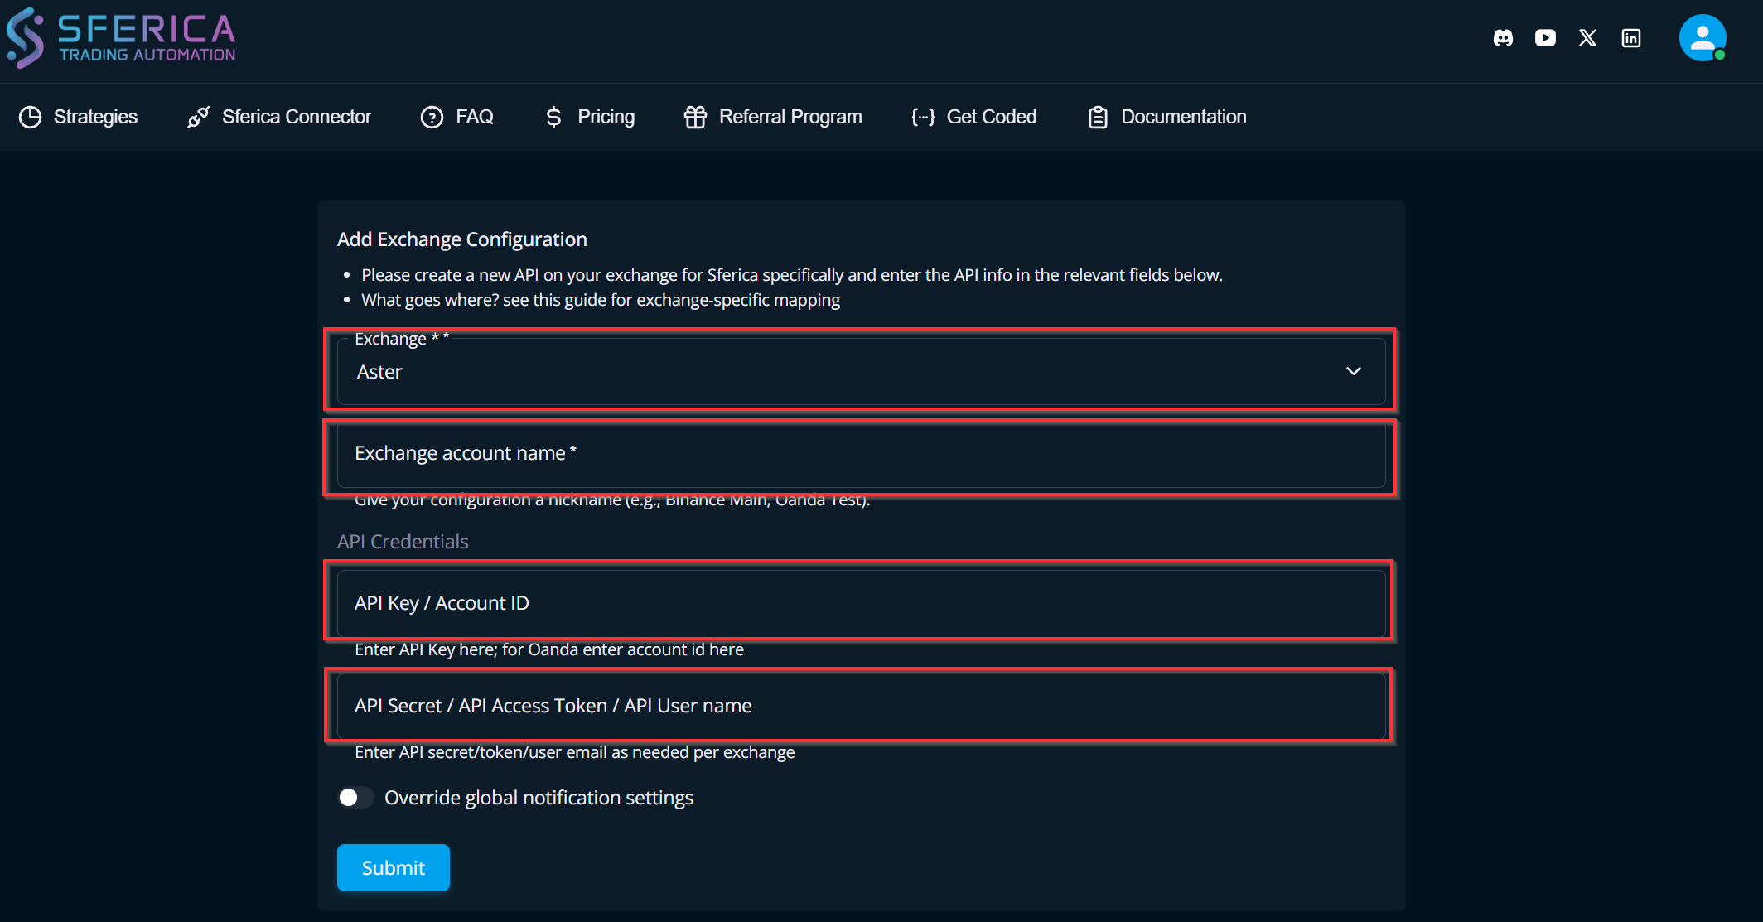Open the user profile avatar
This screenshot has height=922, width=1763.
[1702, 38]
